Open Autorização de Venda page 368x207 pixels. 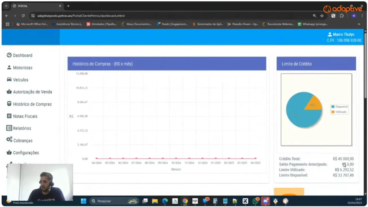point(29,92)
